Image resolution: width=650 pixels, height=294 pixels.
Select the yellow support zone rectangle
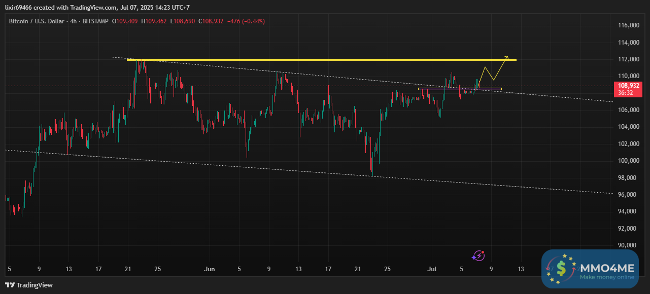click(x=460, y=89)
